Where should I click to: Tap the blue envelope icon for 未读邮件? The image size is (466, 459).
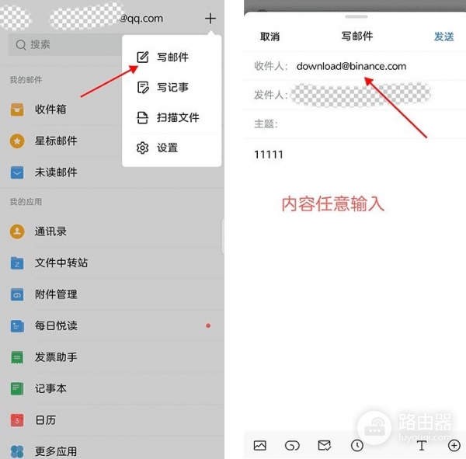click(x=17, y=172)
